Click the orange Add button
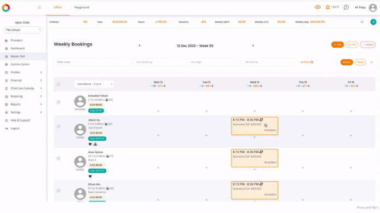This screenshot has width=380, height=213. point(337,44)
